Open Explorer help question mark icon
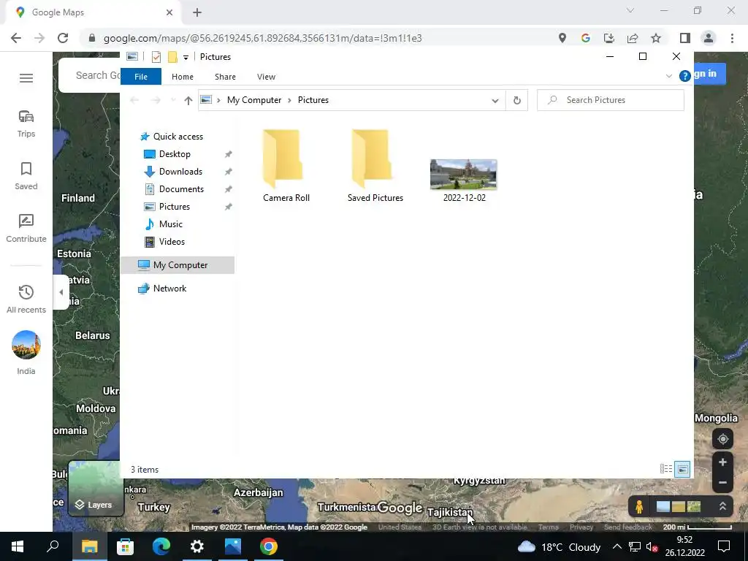Image resolution: width=748 pixels, height=561 pixels. [x=684, y=76]
